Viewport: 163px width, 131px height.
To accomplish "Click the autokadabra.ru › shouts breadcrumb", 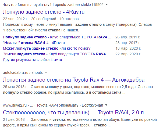I will [x=23, y=72].
